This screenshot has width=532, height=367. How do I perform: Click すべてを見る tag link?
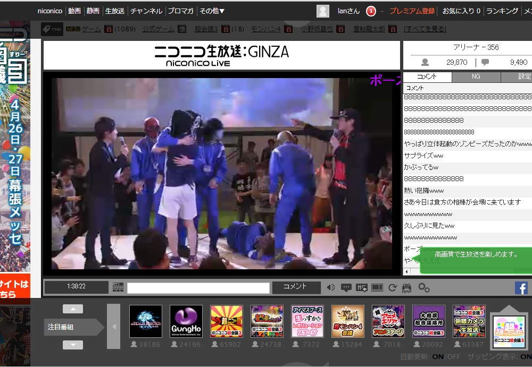425,29
